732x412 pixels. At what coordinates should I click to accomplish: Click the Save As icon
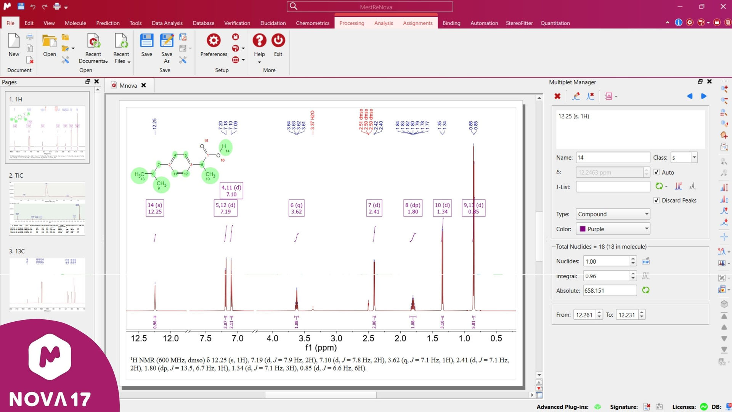pos(167,41)
